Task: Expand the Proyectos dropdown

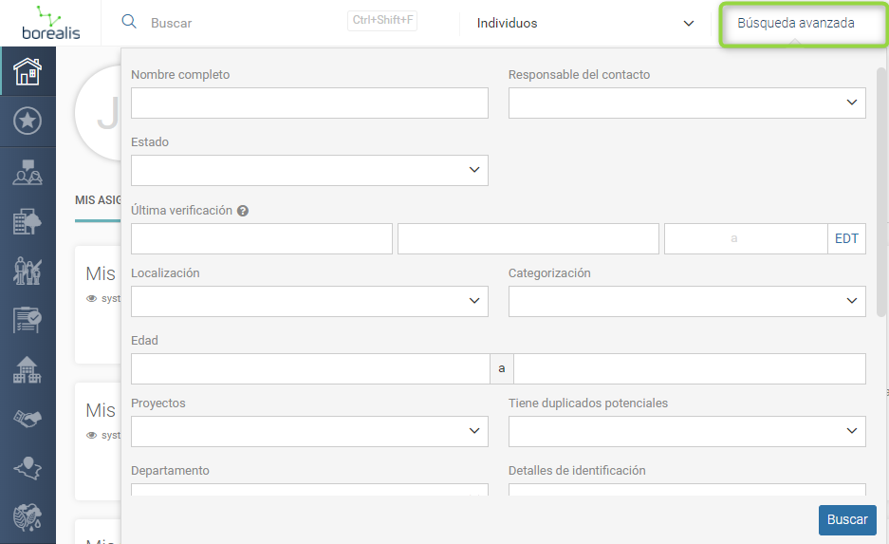Action: [309, 431]
